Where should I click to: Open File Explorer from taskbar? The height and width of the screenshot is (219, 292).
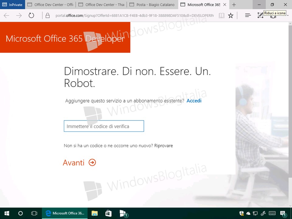[95, 213]
